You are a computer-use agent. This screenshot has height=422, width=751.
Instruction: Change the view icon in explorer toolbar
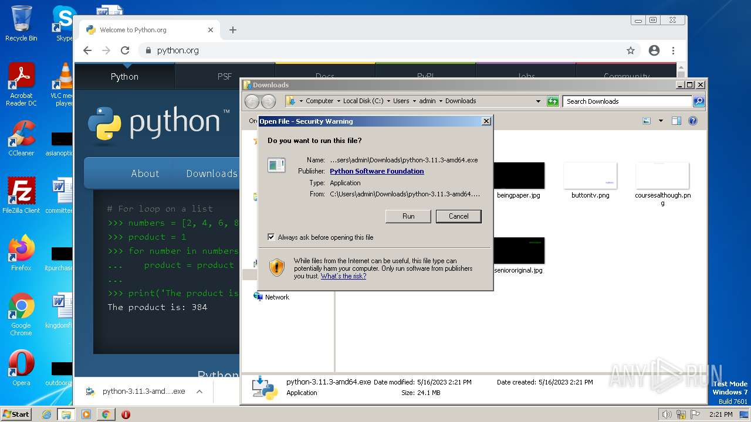(647, 121)
